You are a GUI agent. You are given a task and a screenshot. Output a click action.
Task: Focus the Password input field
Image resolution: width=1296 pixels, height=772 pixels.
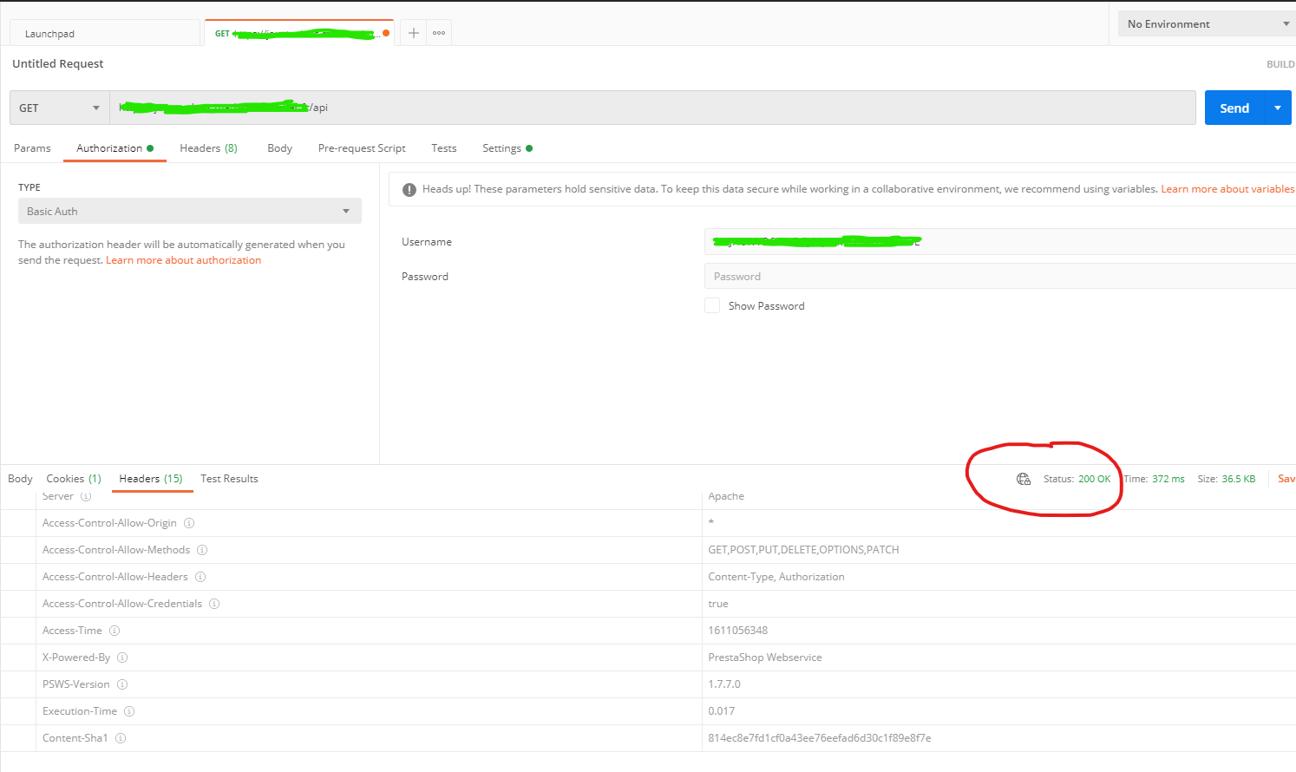1000,276
